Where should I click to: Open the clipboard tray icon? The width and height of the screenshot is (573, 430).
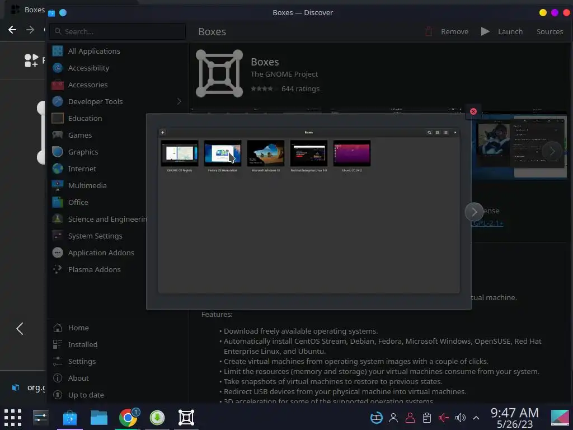click(427, 418)
